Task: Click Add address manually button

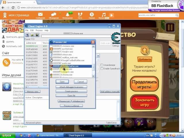Action: [110, 92]
